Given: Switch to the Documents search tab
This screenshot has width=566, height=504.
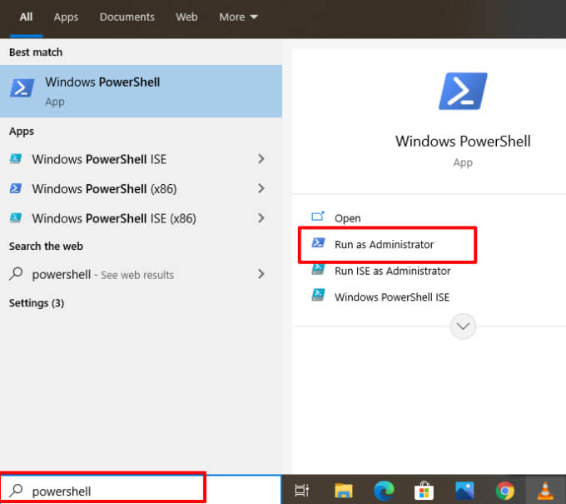Looking at the screenshot, I should [x=127, y=17].
